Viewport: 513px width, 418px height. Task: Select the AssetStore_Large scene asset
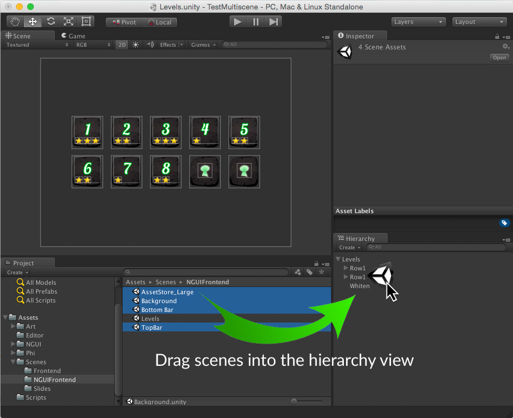[x=227, y=291]
